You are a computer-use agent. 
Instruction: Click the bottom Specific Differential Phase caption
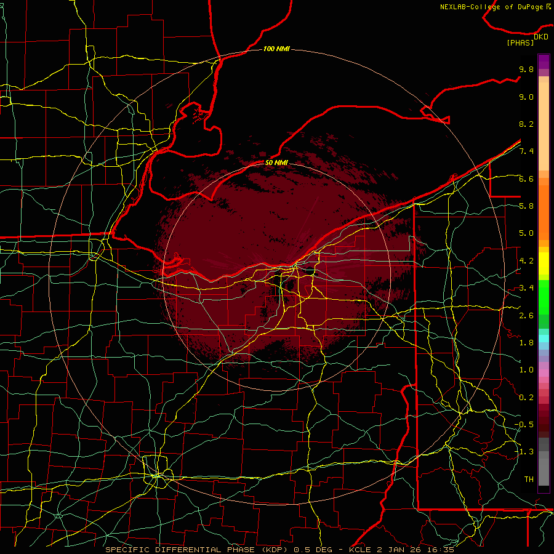[x=279, y=550]
